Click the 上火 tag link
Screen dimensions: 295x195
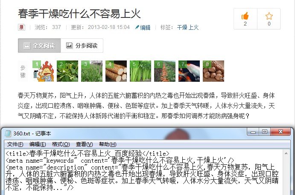(193, 27)
